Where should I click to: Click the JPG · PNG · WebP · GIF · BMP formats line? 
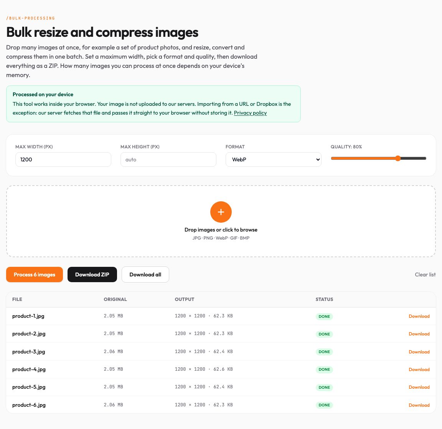point(221,238)
